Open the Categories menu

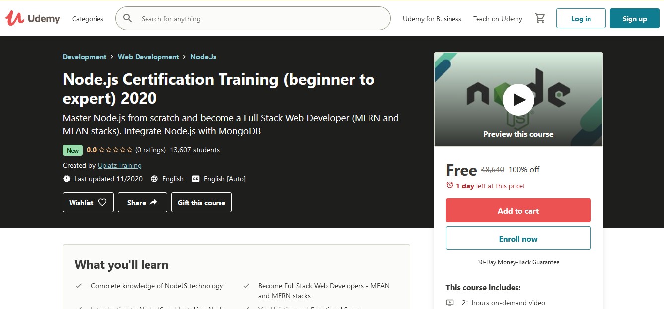tap(87, 19)
